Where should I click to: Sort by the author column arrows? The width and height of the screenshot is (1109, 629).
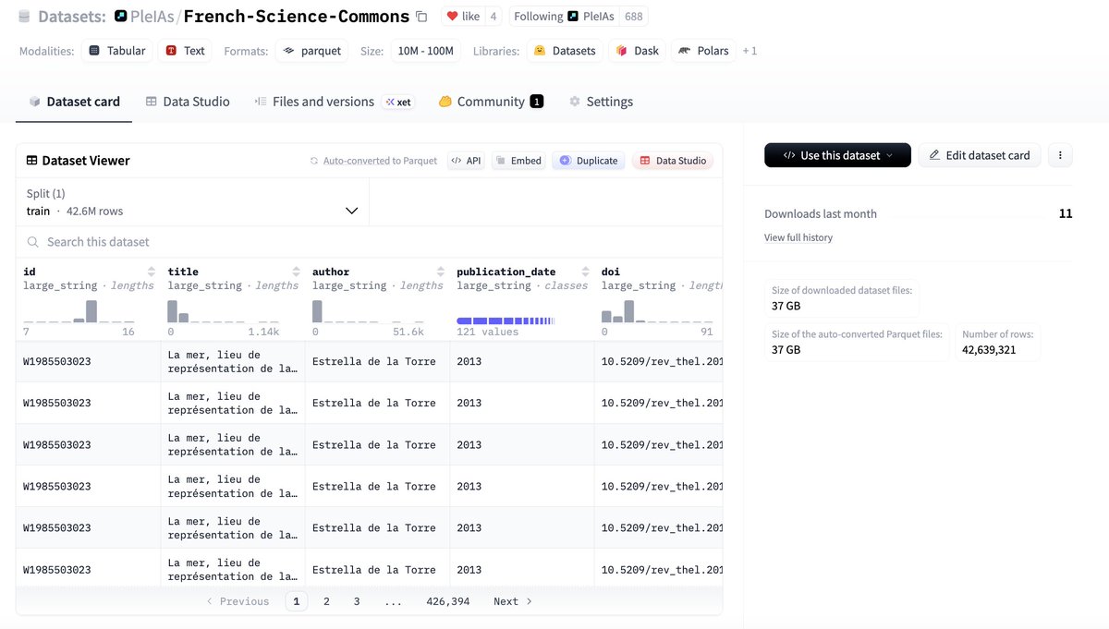click(x=440, y=272)
